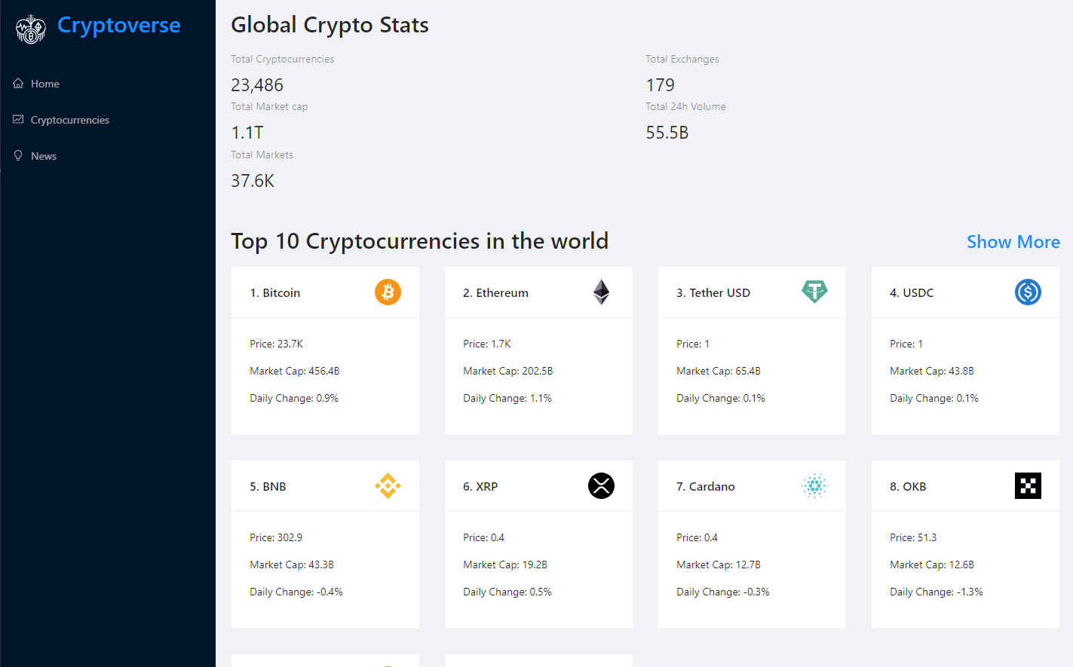Click the XRP logo icon
1073x667 pixels.
pos(601,485)
